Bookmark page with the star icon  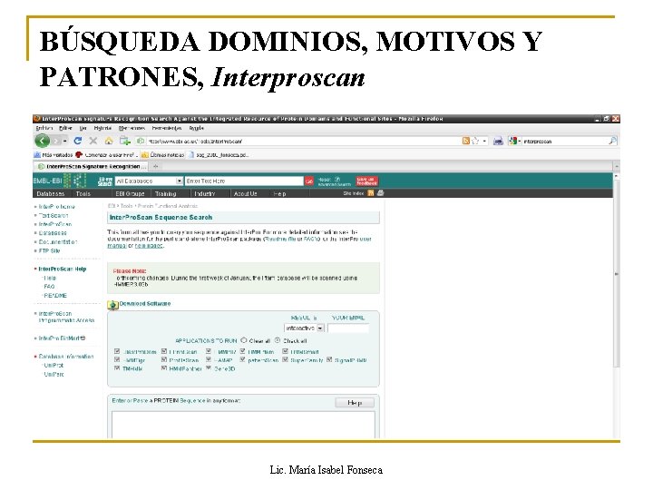[475, 141]
